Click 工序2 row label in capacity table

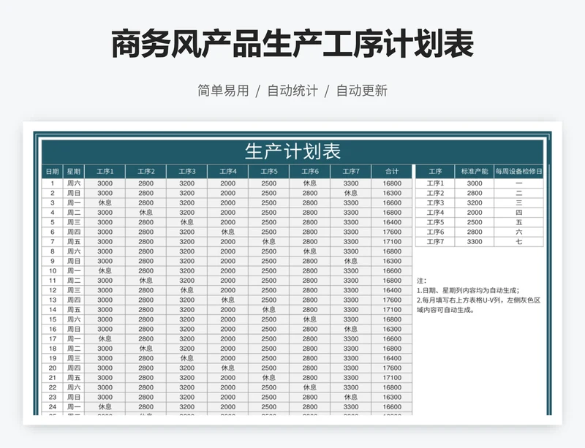tap(435, 193)
